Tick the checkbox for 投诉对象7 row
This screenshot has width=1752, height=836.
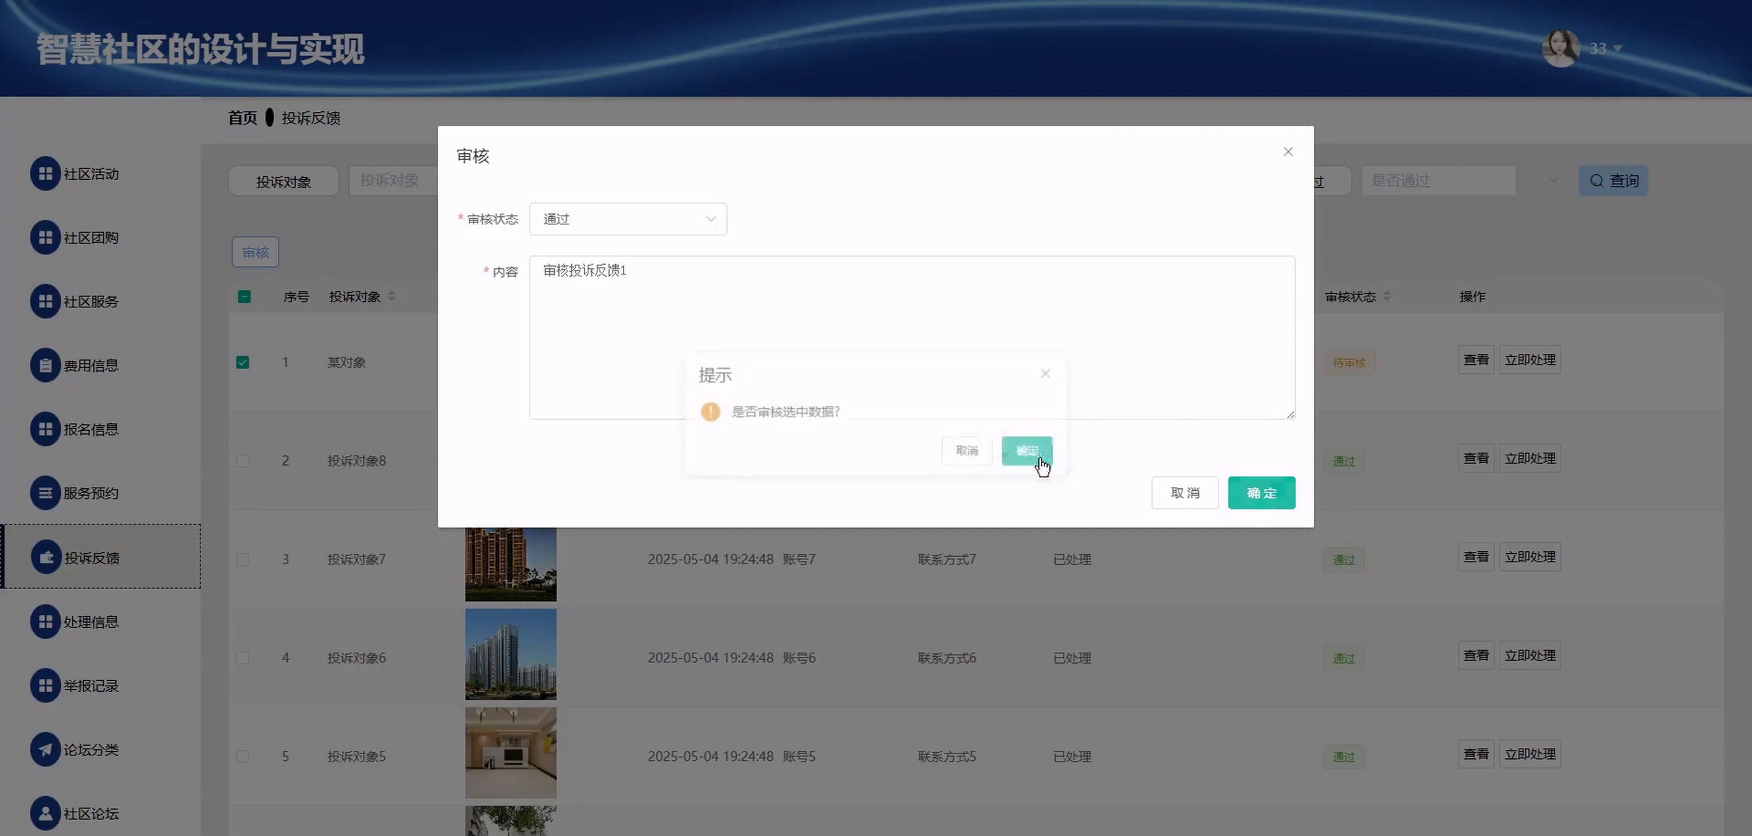coord(243,559)
